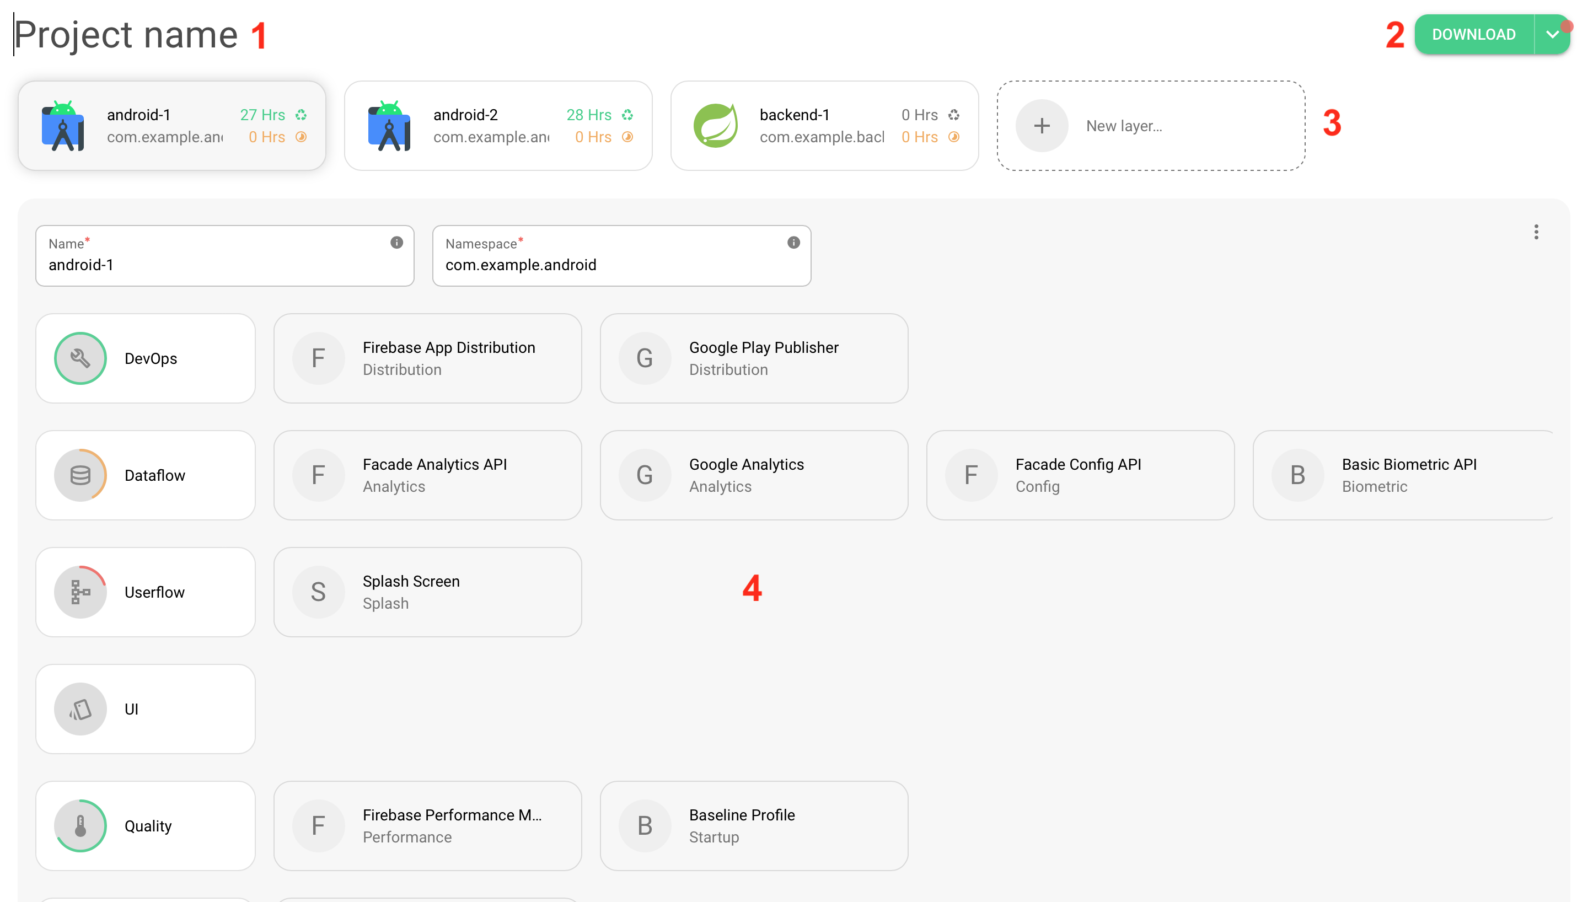
Task: Click the DevOps category icon
Action: tap(78, 358)
